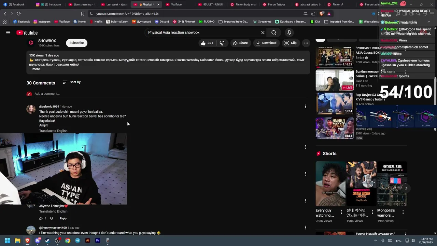This screenshot has height=246, width=437.
Task: Show next Shorts with arrow
Action: tap(406, 188)
